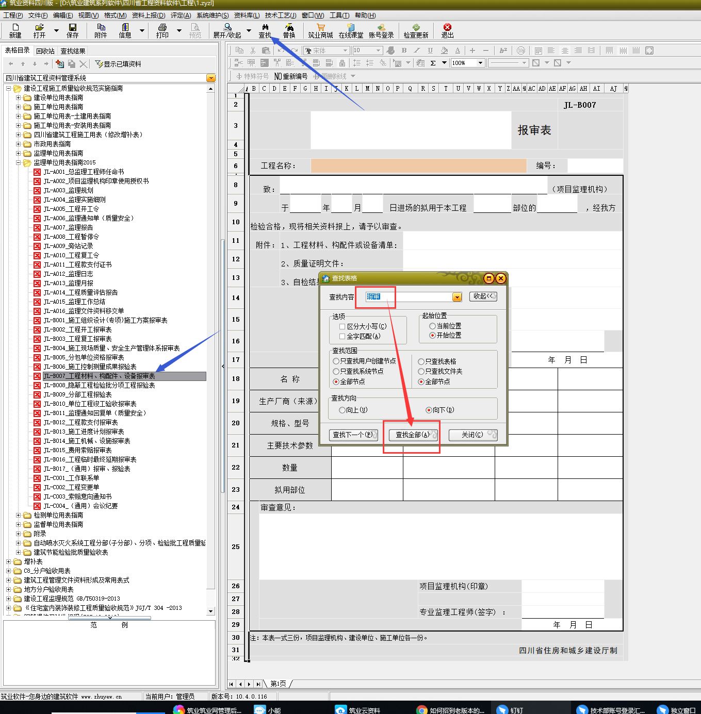Click the Sigma sum icon

pyautogui.click(x=433, y=63)
